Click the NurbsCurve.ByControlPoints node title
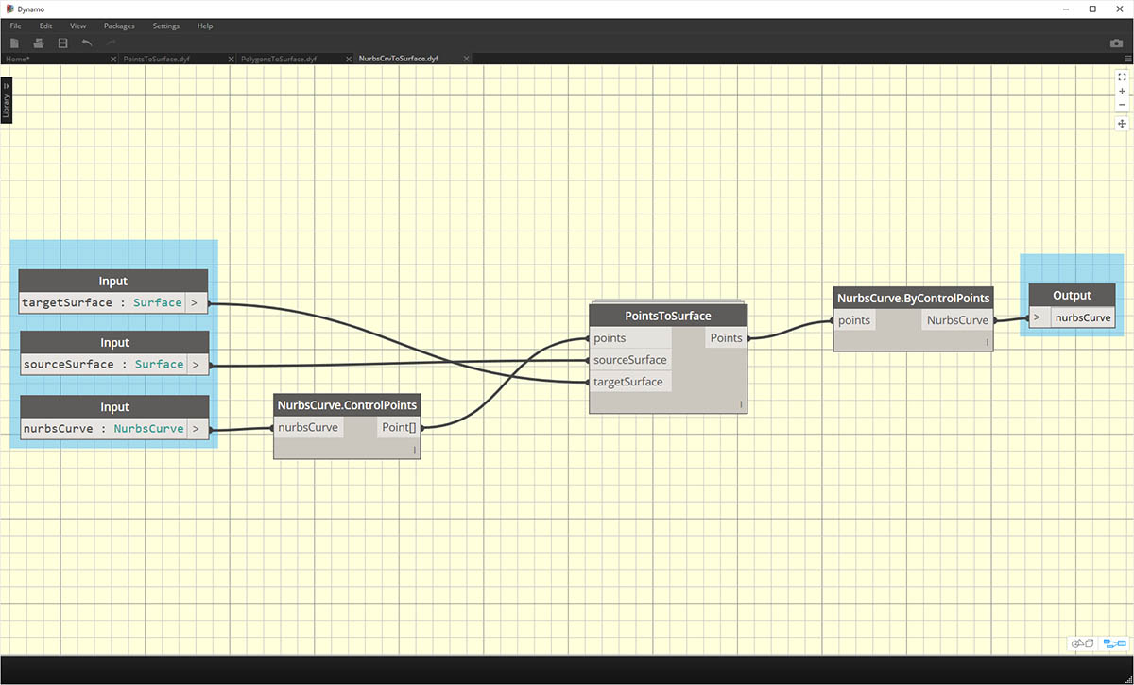 913,299
